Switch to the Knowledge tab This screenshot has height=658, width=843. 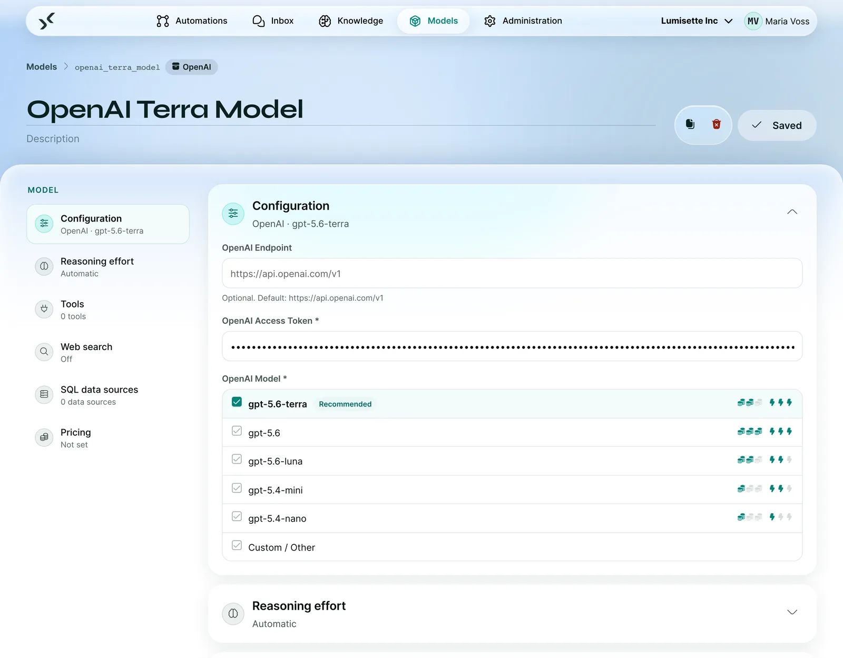pos(351,21)
